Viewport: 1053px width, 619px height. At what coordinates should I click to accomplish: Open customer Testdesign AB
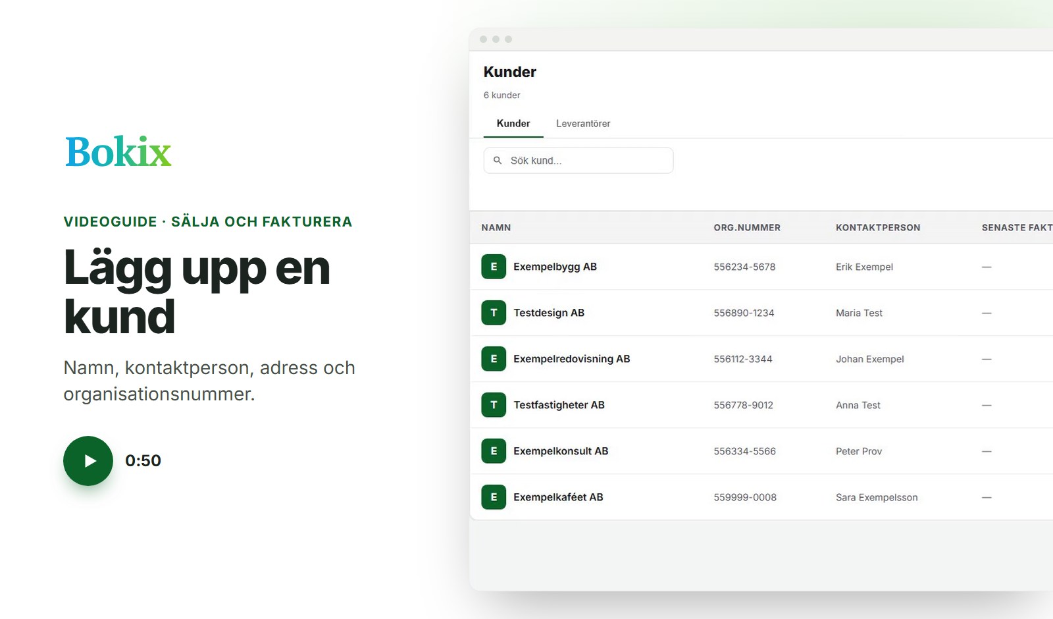(549, 313)
